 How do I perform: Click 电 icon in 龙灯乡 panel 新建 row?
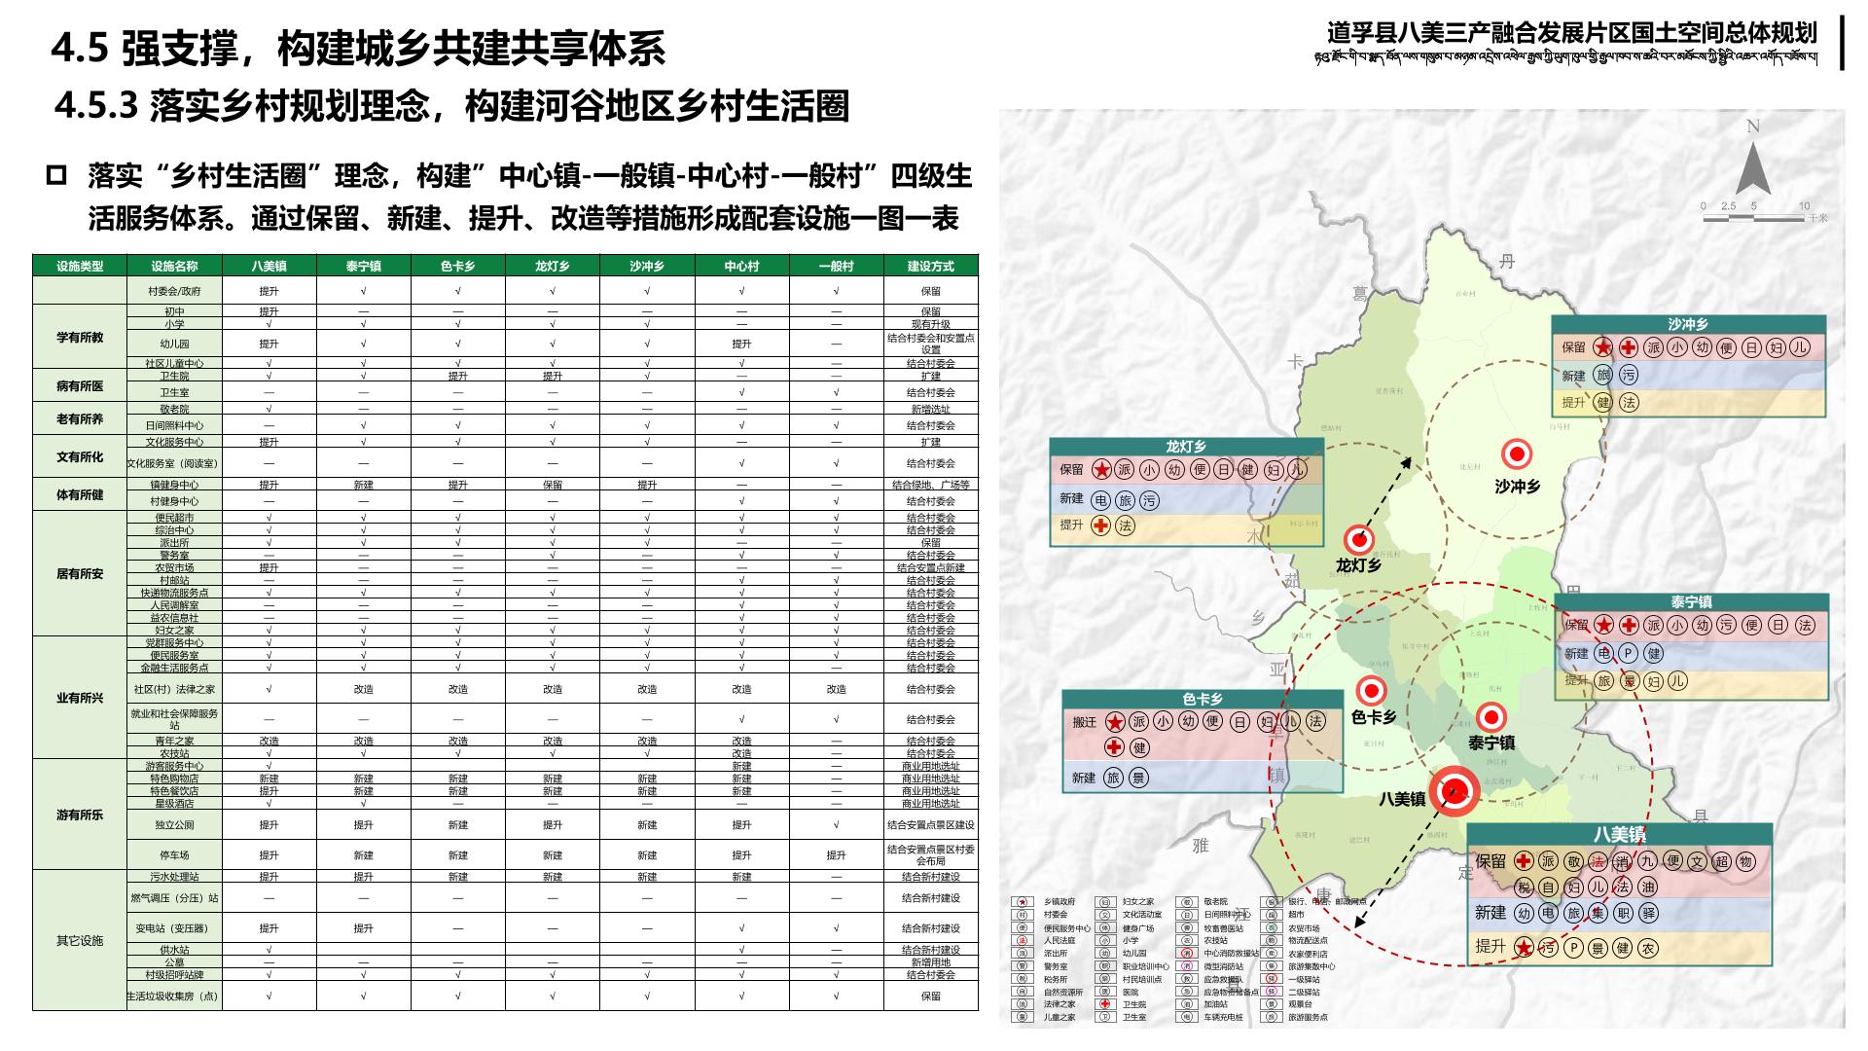[x=1100, y=500]
